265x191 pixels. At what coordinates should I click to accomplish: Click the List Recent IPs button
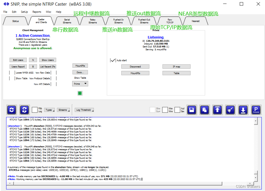pyautogui.click(x=48, y=67)
